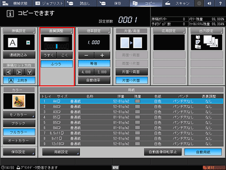Open the 画質調整 quality adjustment menu

56,31
